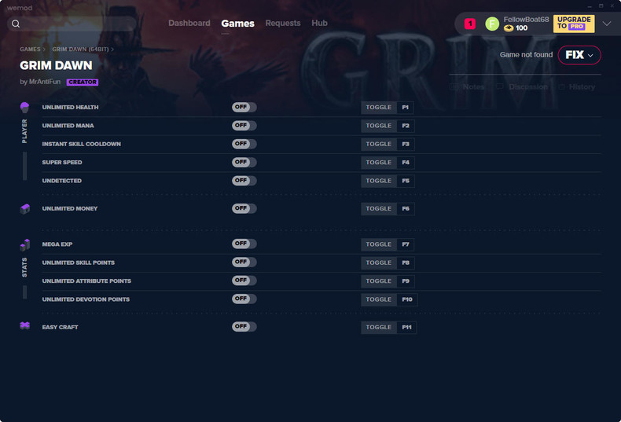The height and width of the screenshot is (422, 621).
Task: Click the PLAYER section label
Action: click(x=24, y=131)
